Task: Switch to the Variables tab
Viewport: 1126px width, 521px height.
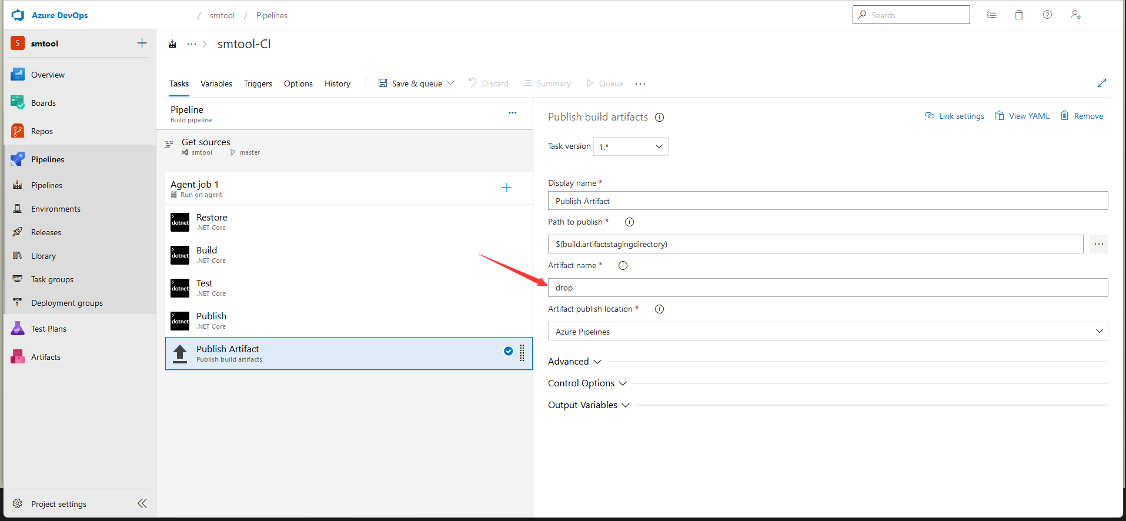Action: pos(216,84)
